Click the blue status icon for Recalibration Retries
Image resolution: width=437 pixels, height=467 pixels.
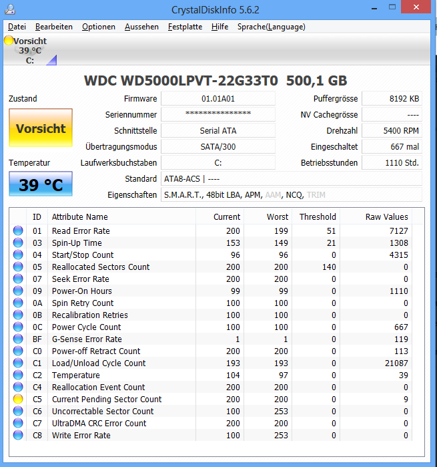pos(18,315)
